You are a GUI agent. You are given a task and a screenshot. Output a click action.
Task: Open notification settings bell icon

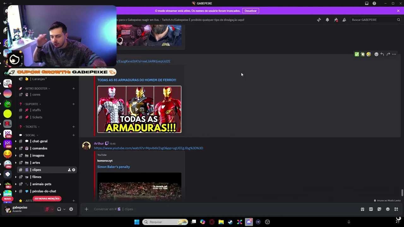pyautogui.click(x=327, y=20)
